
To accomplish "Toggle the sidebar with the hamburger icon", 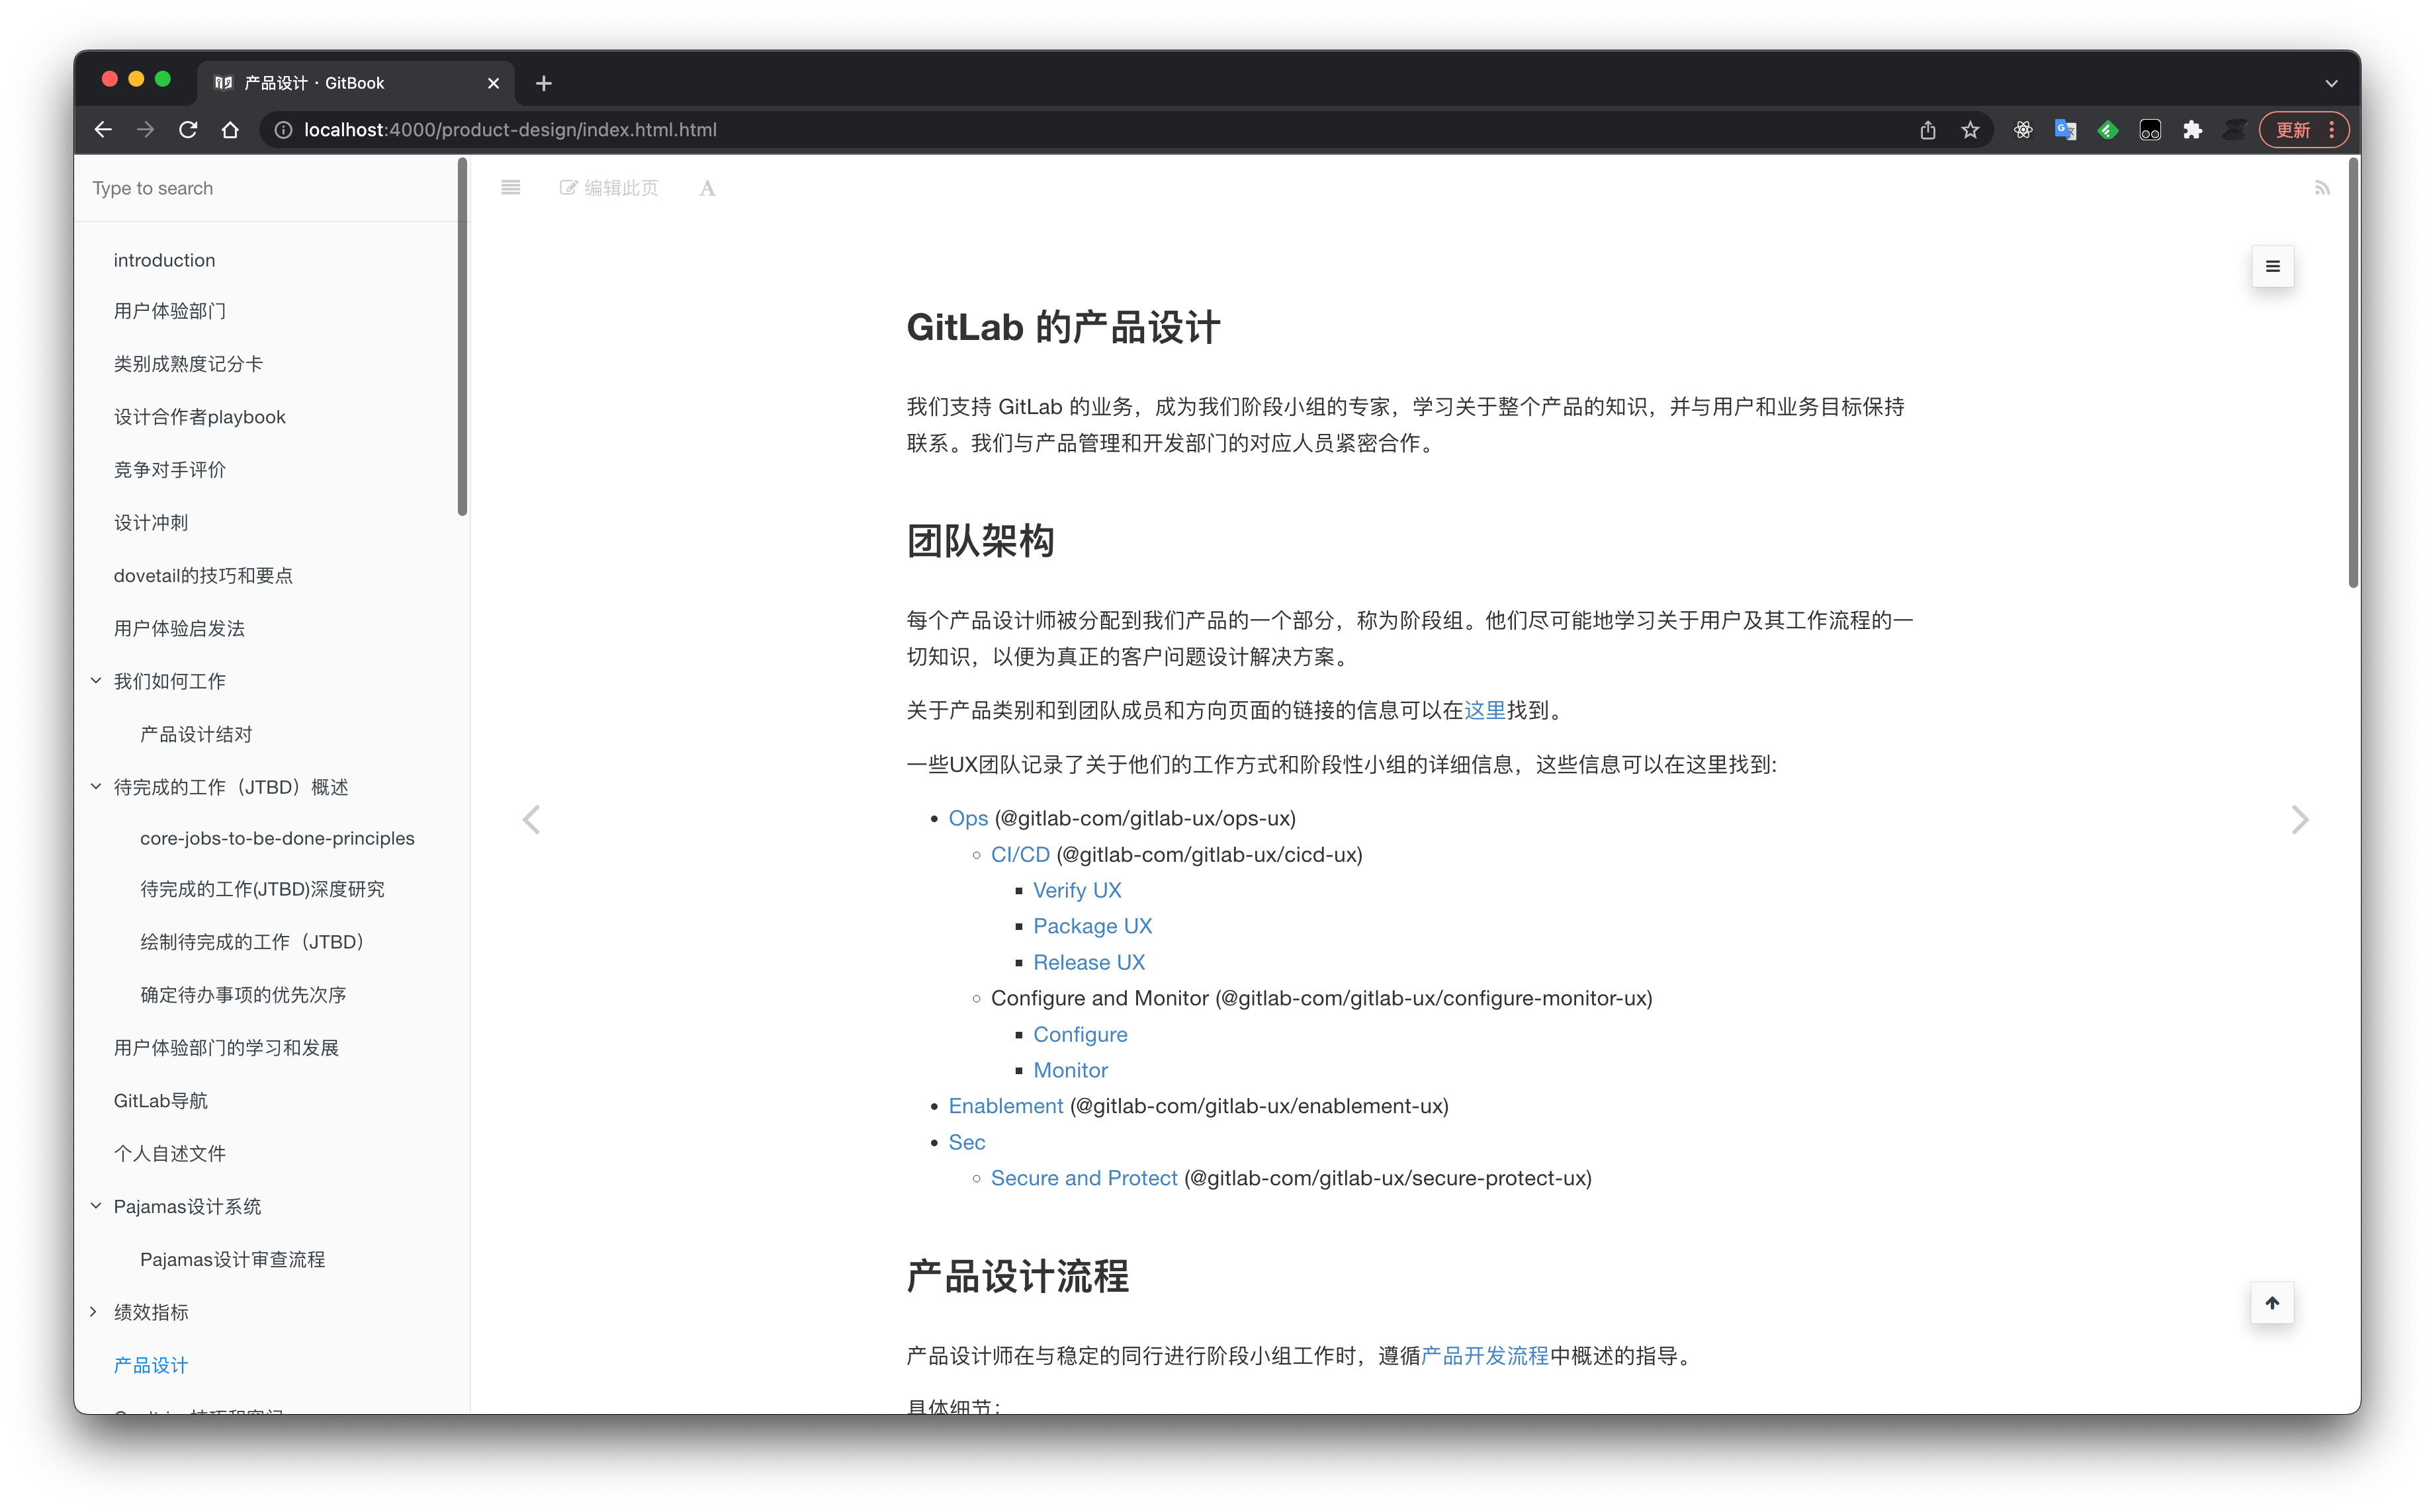I will (510, 187).
